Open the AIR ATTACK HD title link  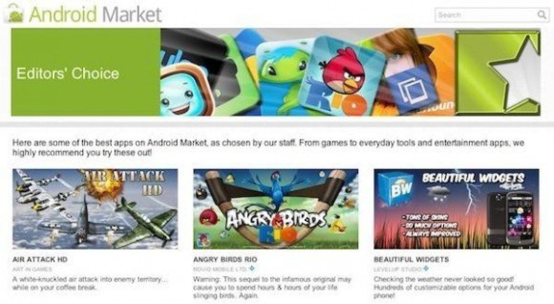coord(40,260)
